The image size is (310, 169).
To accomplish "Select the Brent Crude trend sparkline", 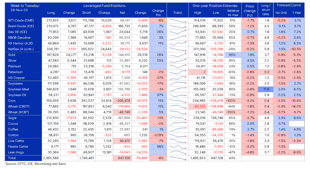I will pos(178,26).
